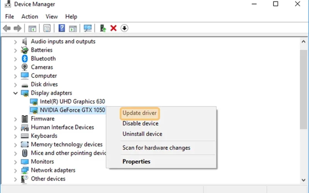
Task: Collapse the Display adapters node chevron
Action: click(15, 93)
